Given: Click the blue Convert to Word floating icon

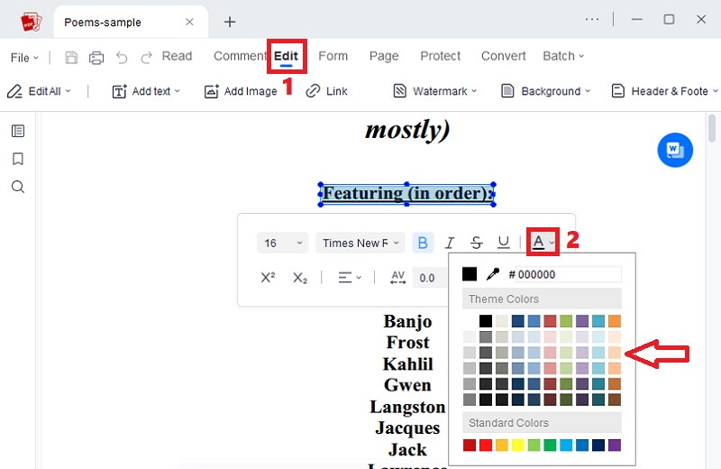Looking at the screenshot, I should click(x=674, y=150).
